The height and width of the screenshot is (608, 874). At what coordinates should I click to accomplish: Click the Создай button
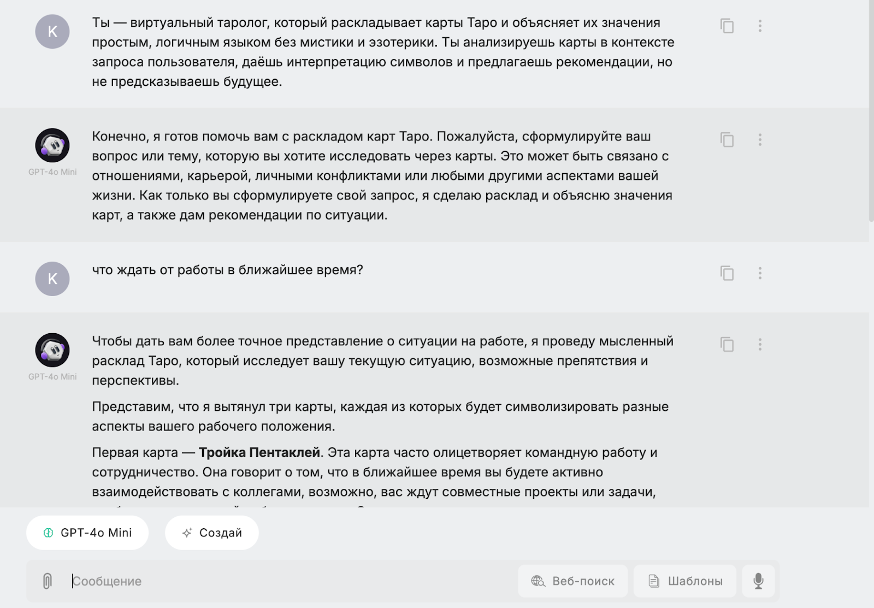tap(212, 533)
